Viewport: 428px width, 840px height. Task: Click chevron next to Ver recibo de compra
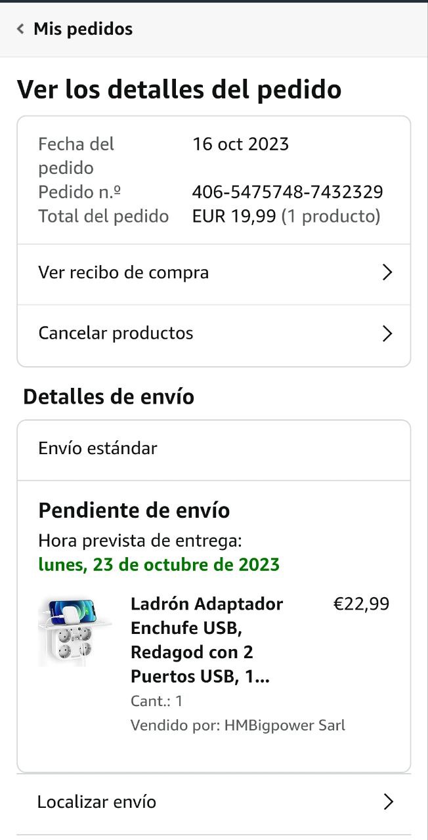387,273
